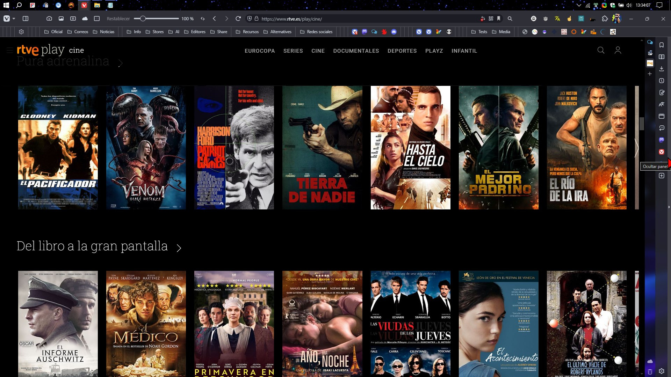Capture page with the camera icon
Viewport: 671px width, 377px height.
(x=49, y=19)
